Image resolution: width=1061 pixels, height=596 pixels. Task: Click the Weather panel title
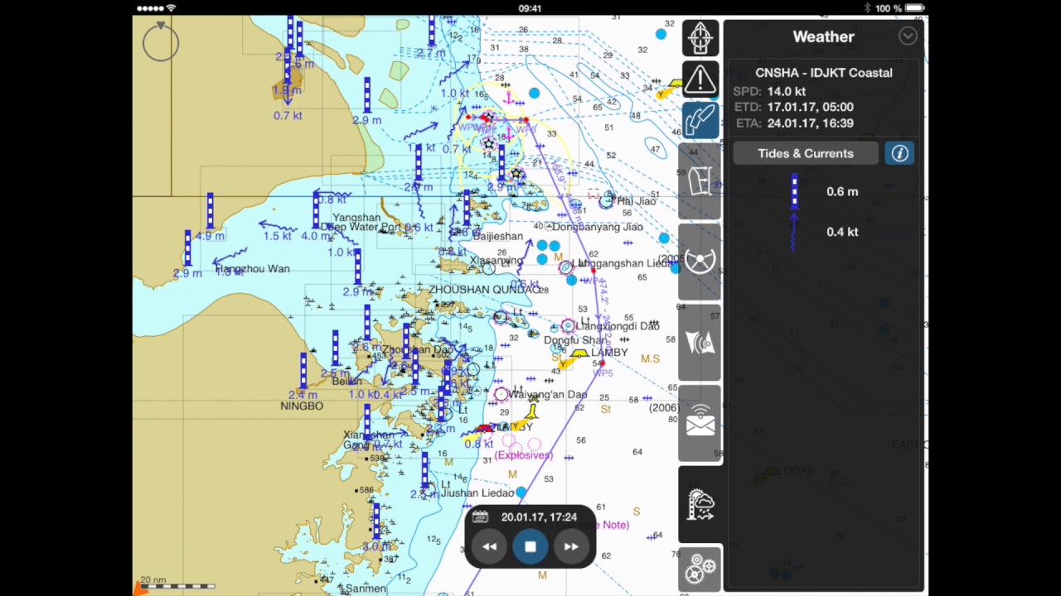tap(823, 36)
